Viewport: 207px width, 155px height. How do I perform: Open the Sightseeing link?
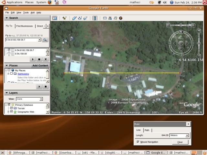[x=23, y=74]
